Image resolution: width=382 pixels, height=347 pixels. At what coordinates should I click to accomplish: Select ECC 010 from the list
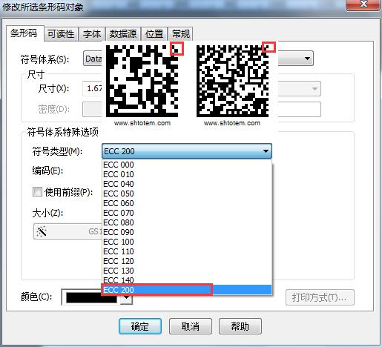[187, 174]
